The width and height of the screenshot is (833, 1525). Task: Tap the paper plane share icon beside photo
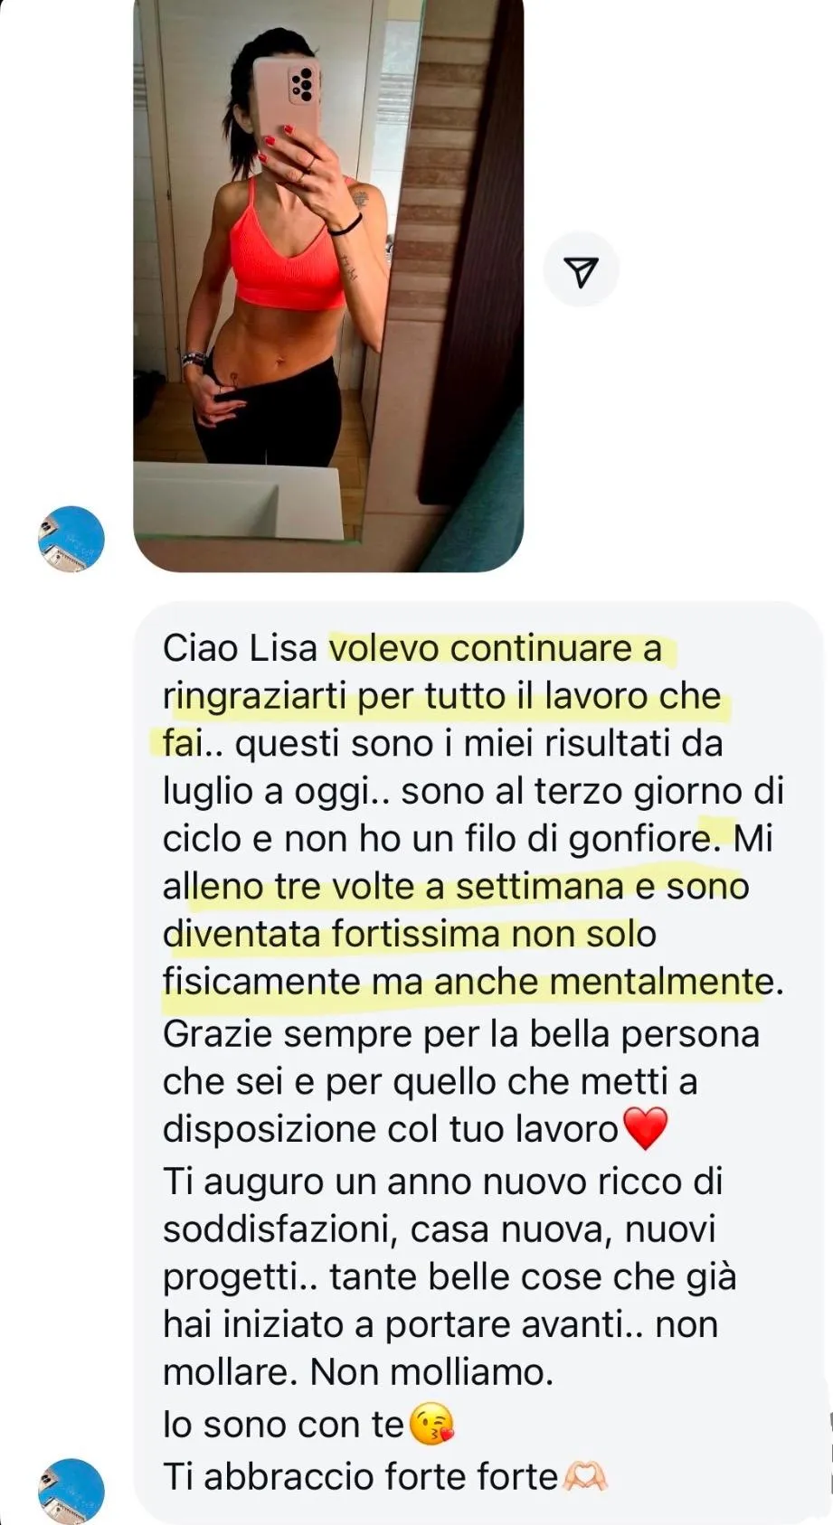pyautogui.click(x=581, y=269)
